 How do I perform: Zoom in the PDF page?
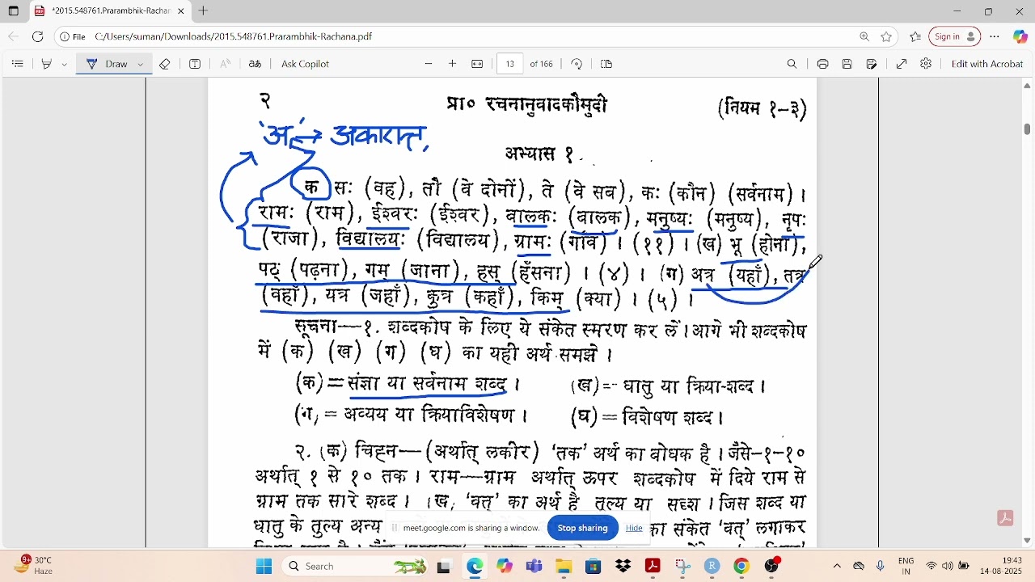click(x=453, y=64)
